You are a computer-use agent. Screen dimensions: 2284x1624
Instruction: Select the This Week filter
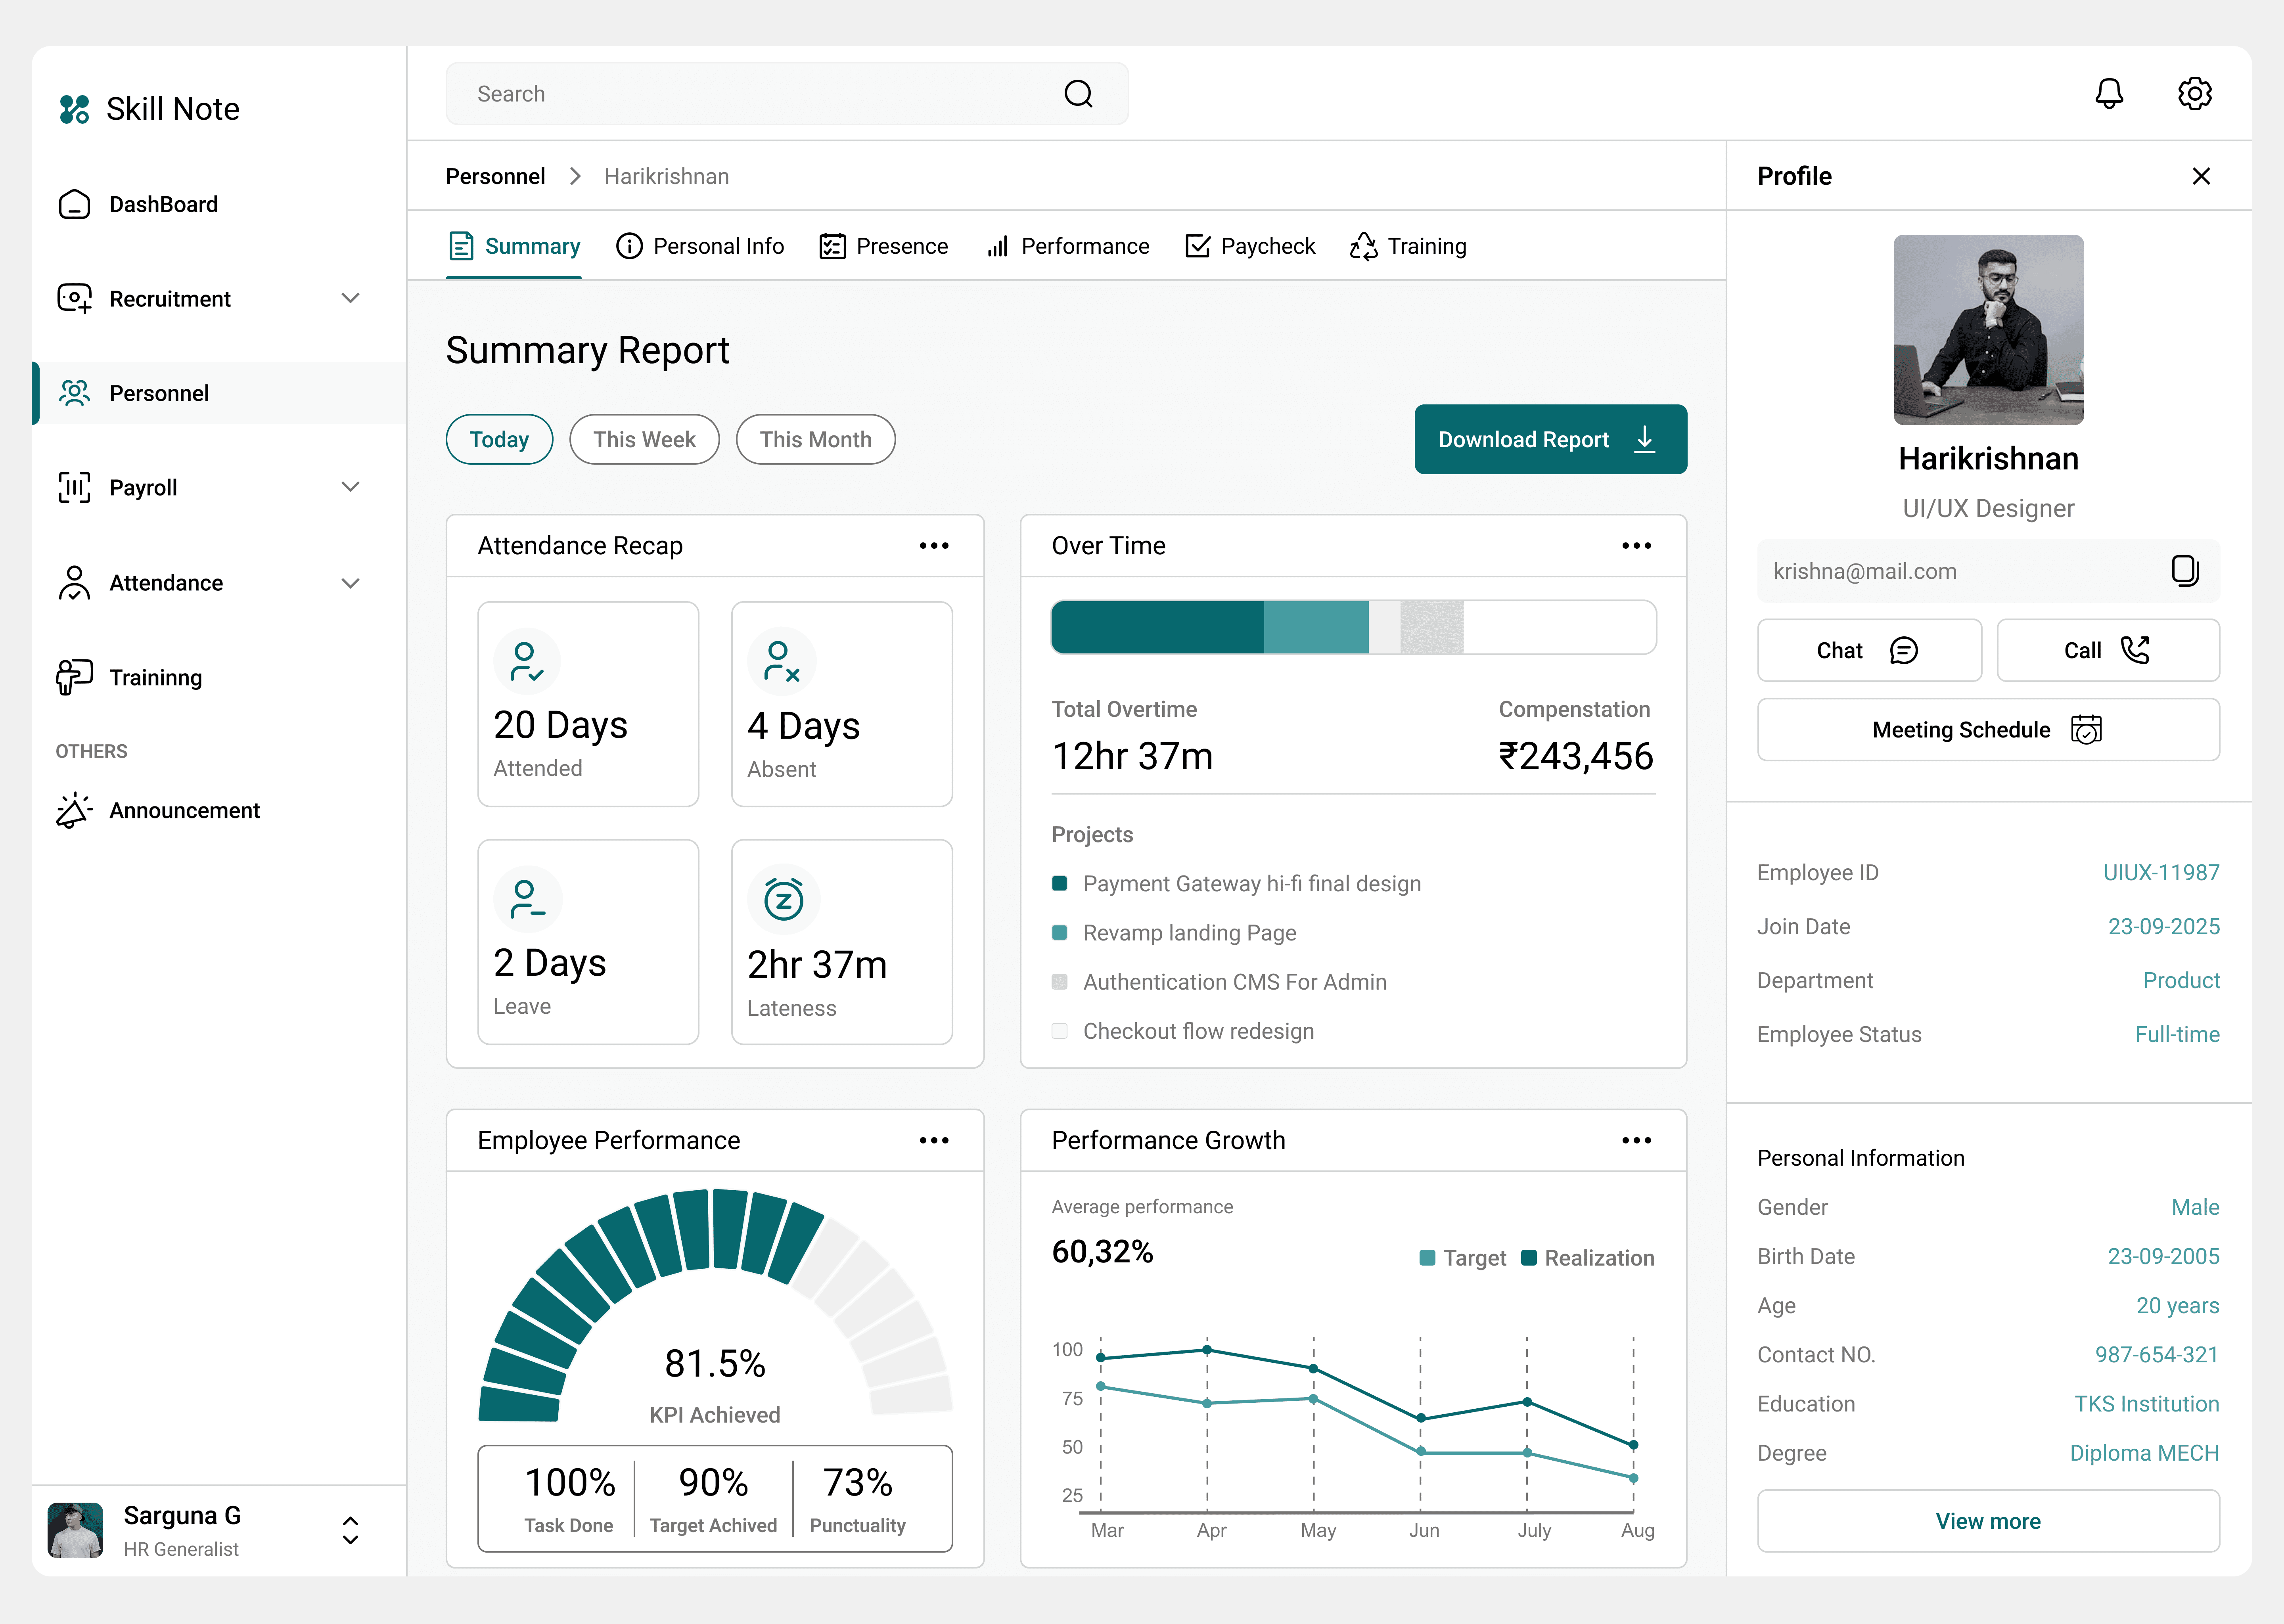tap(644, 440)
